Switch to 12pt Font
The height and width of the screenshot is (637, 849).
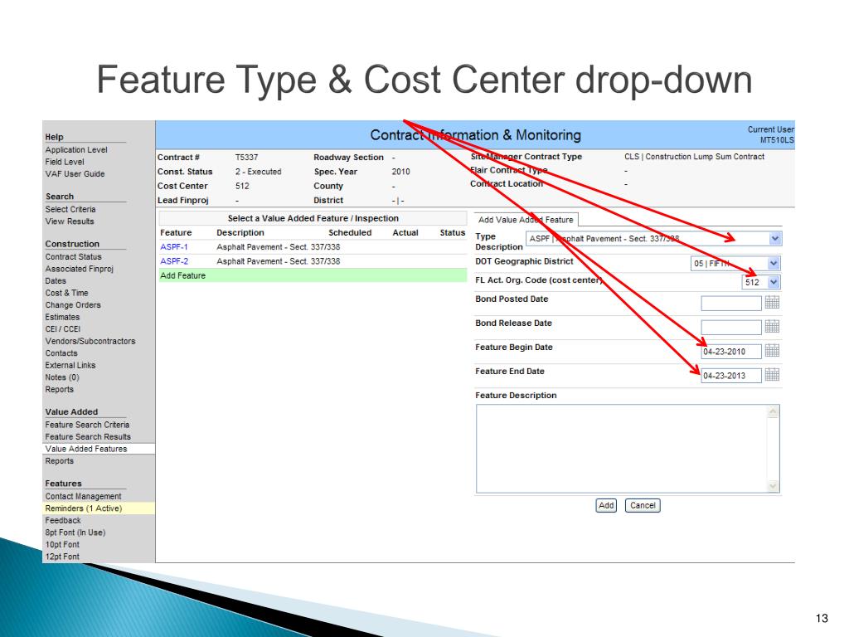coord(61,557)
